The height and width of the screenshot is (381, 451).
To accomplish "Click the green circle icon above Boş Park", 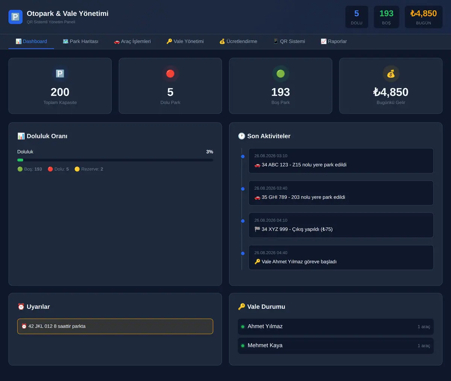I will (281, 74).
